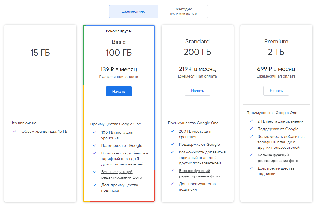
Task: Click the Рекомендуем label on Basic card
Action: click(119, 31)
